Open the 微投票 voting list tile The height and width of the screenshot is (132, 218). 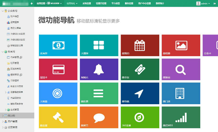point(99,93)
